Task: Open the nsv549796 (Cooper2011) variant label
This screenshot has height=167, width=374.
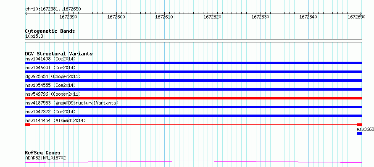Action: [53, 94]
